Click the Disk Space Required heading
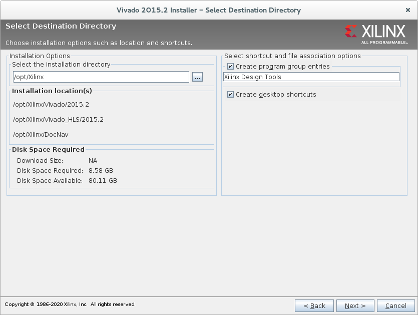The image size is (418, 315). pos(48,149)
